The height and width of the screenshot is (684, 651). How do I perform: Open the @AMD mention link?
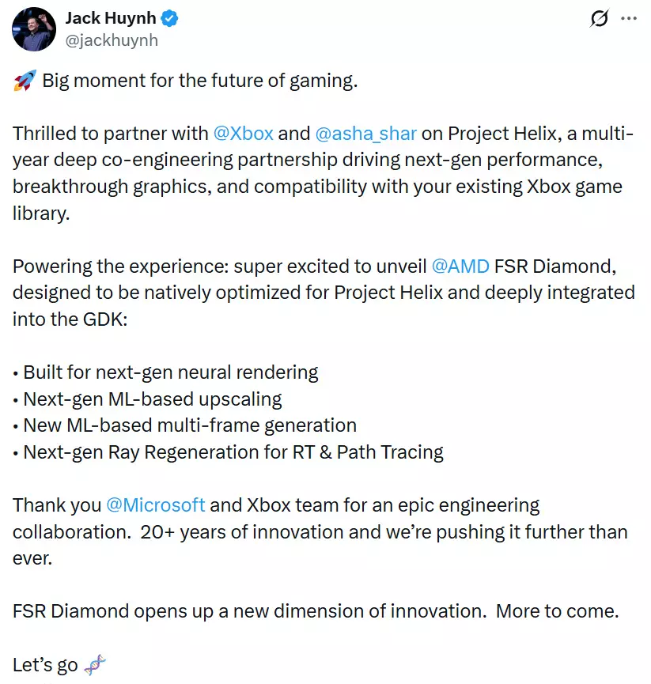click(x=460, y=266)
